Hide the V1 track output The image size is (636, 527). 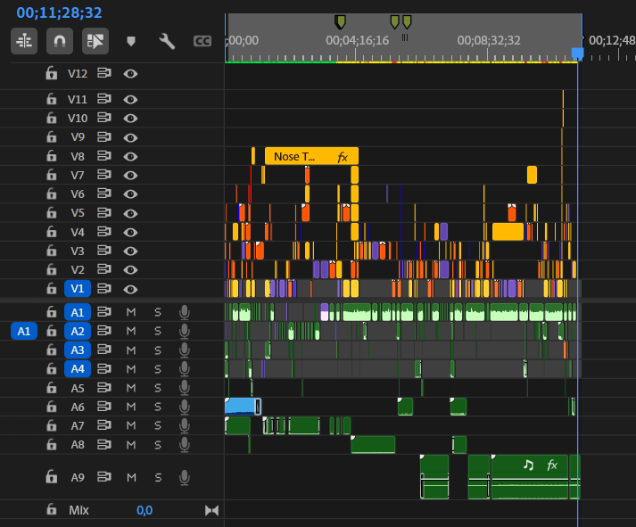130,289
